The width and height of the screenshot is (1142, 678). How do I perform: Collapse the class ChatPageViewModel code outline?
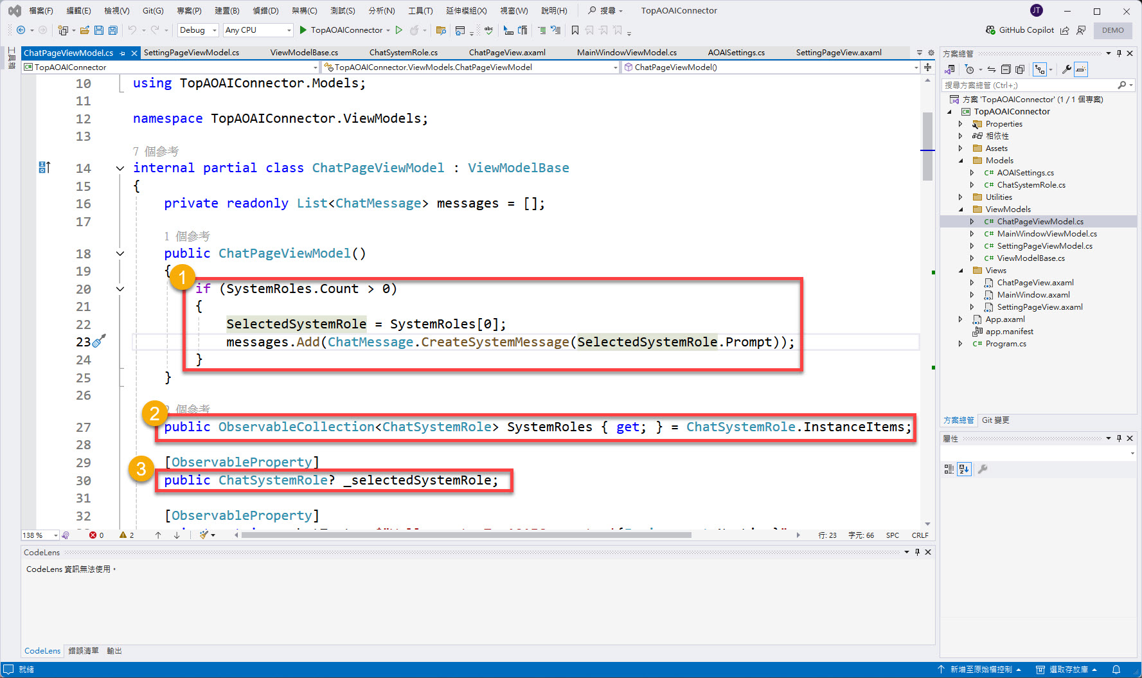(120, 168)
